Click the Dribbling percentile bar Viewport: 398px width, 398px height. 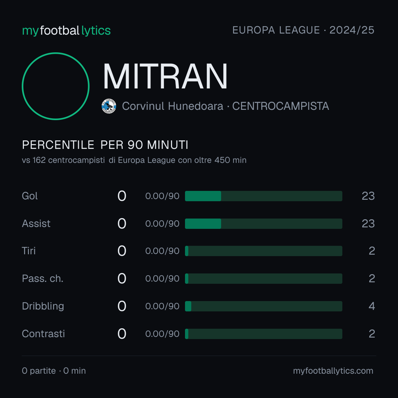pyautogui.click(x=263, y=306)
